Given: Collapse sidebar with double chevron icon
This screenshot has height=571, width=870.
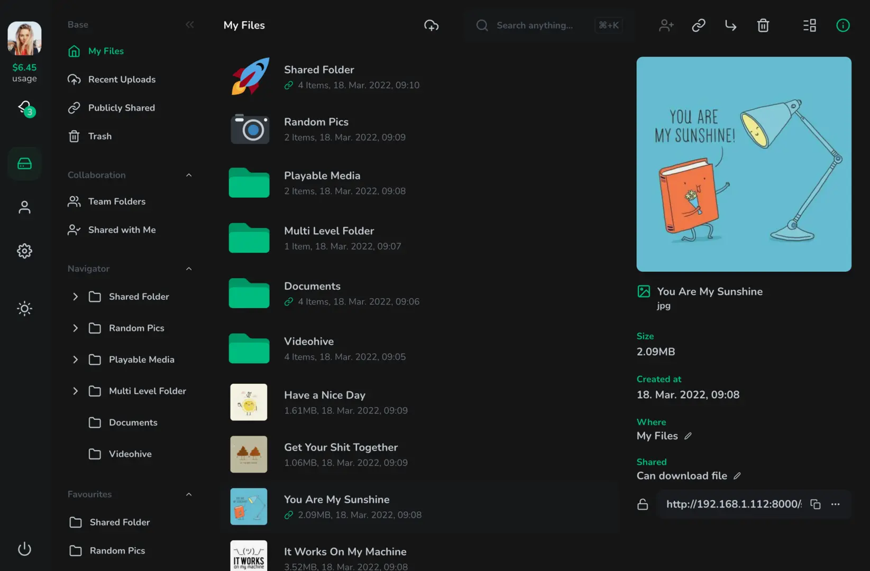Looking at the screenshot, I should pyautogui.click(x=190, y=24).
